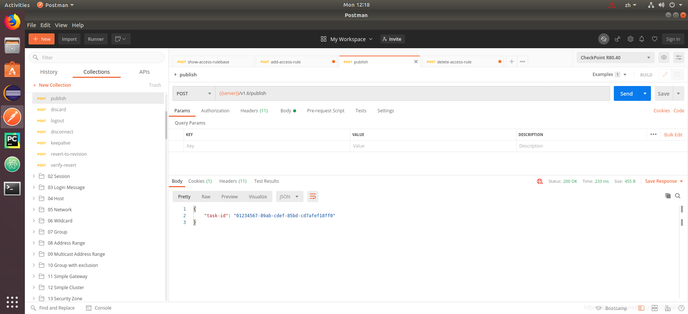This screenshot has height=314, width=688.
Task: Click the sidebar Filter search field
Action: pos(96,57)
